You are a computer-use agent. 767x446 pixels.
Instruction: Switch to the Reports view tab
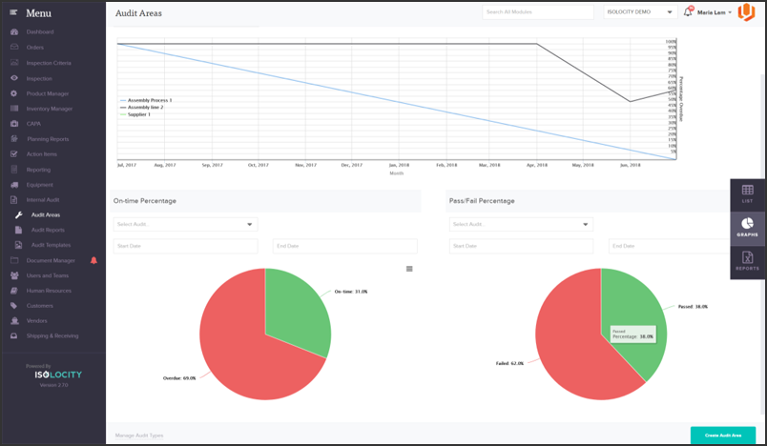point(747,262)
